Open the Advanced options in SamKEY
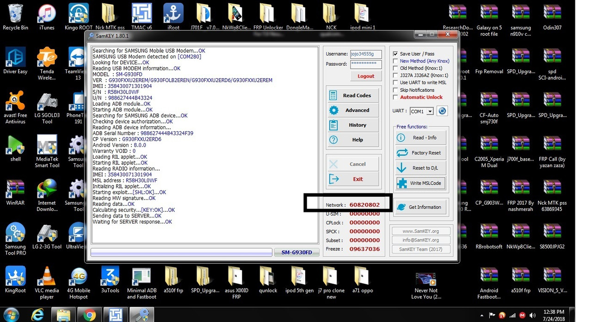 (x=353, y=110)
